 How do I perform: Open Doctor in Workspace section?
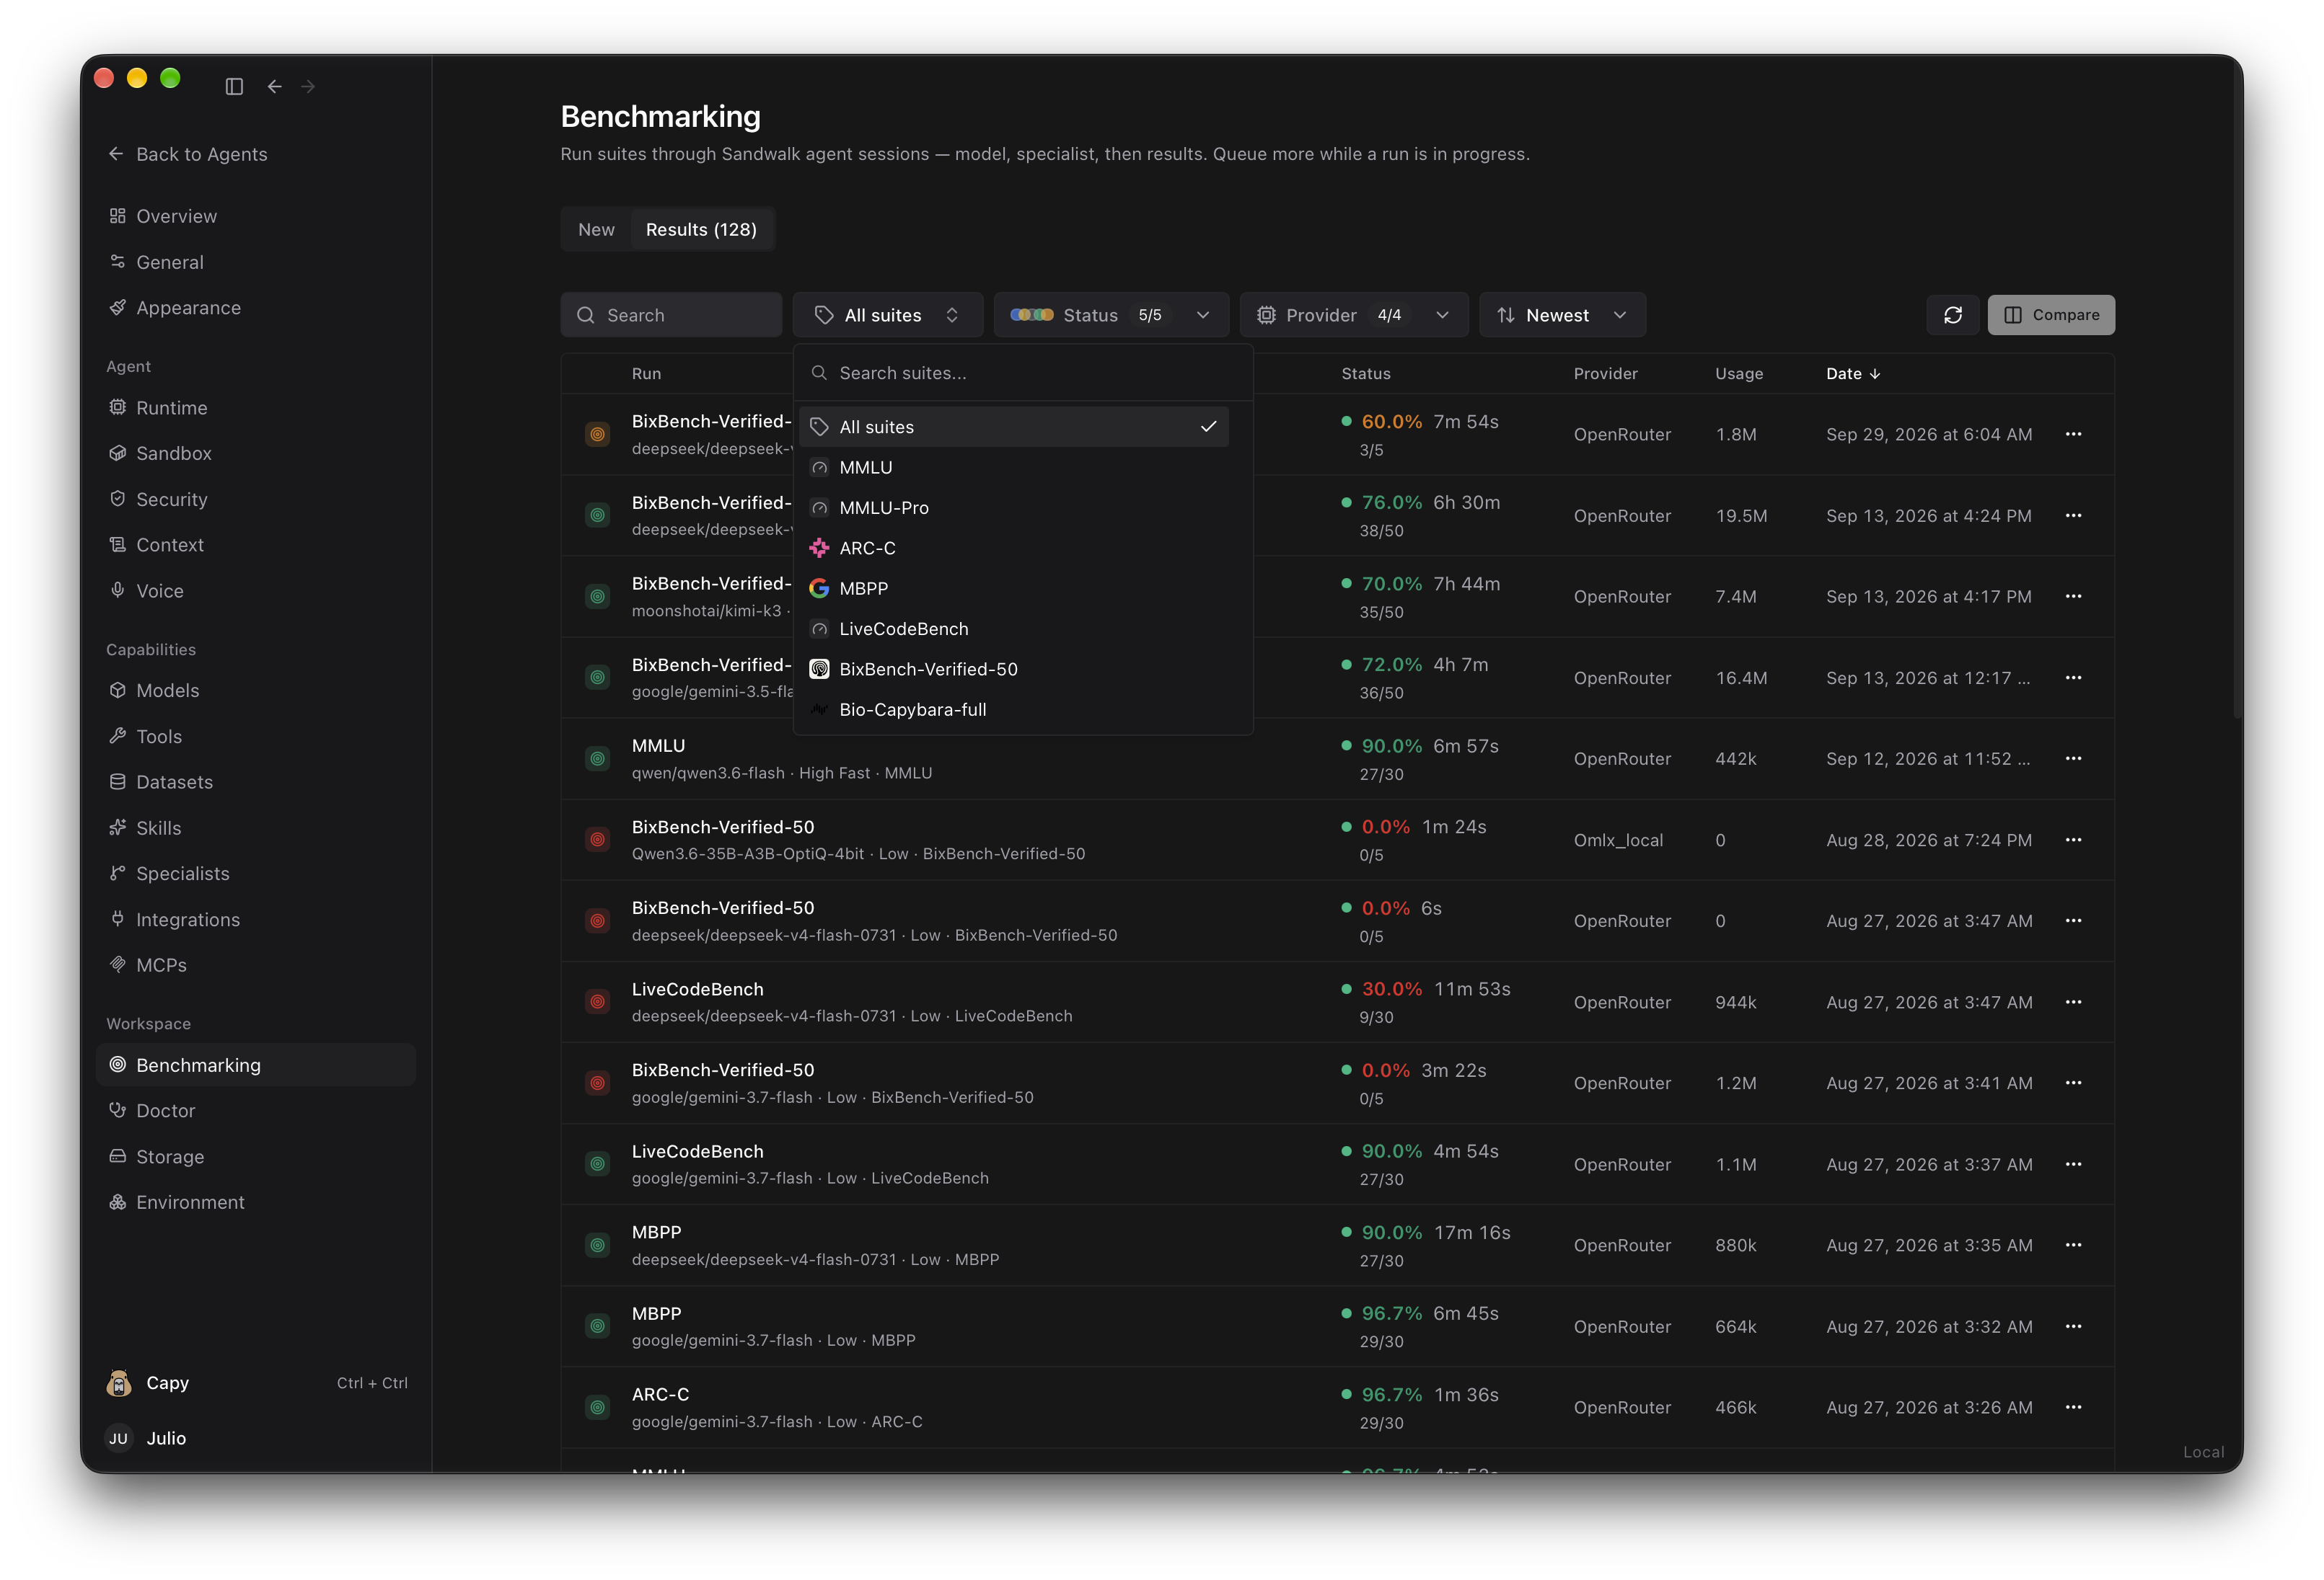click(x=255, y=1111)
